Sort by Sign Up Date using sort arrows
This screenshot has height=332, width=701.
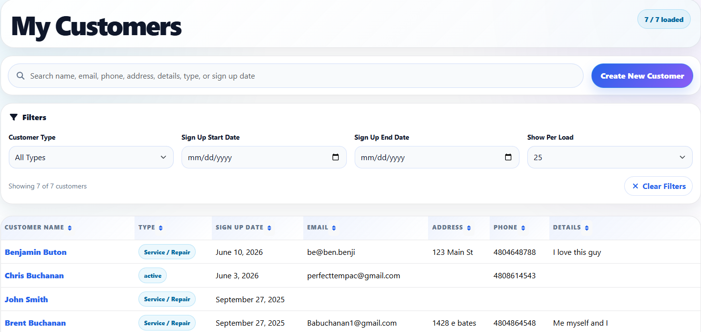270,228
